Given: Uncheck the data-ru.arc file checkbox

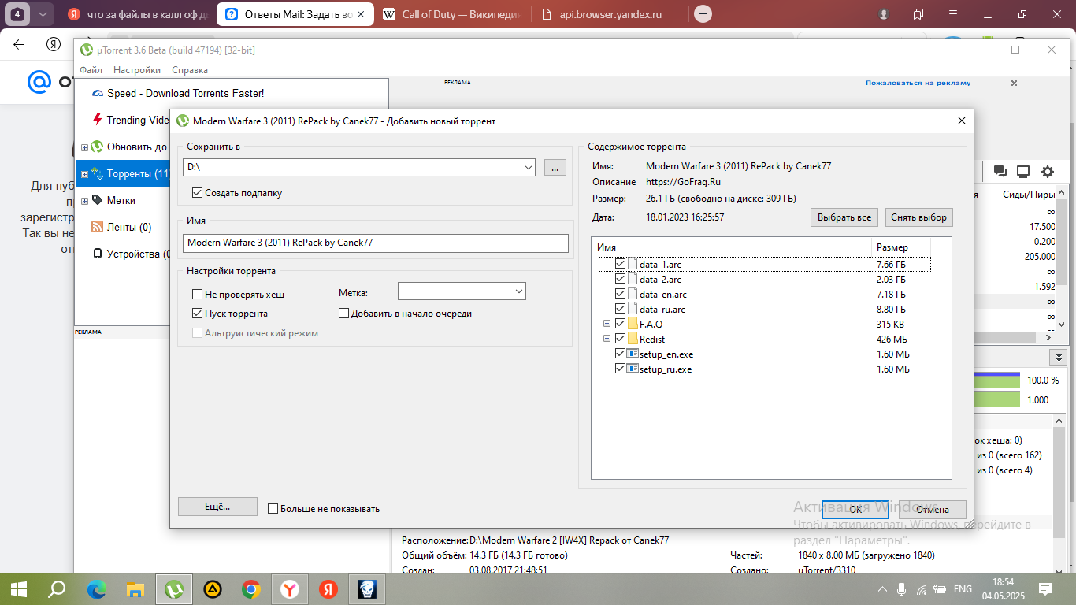Looking at the screenshot, I should click(x=620, y=309).
